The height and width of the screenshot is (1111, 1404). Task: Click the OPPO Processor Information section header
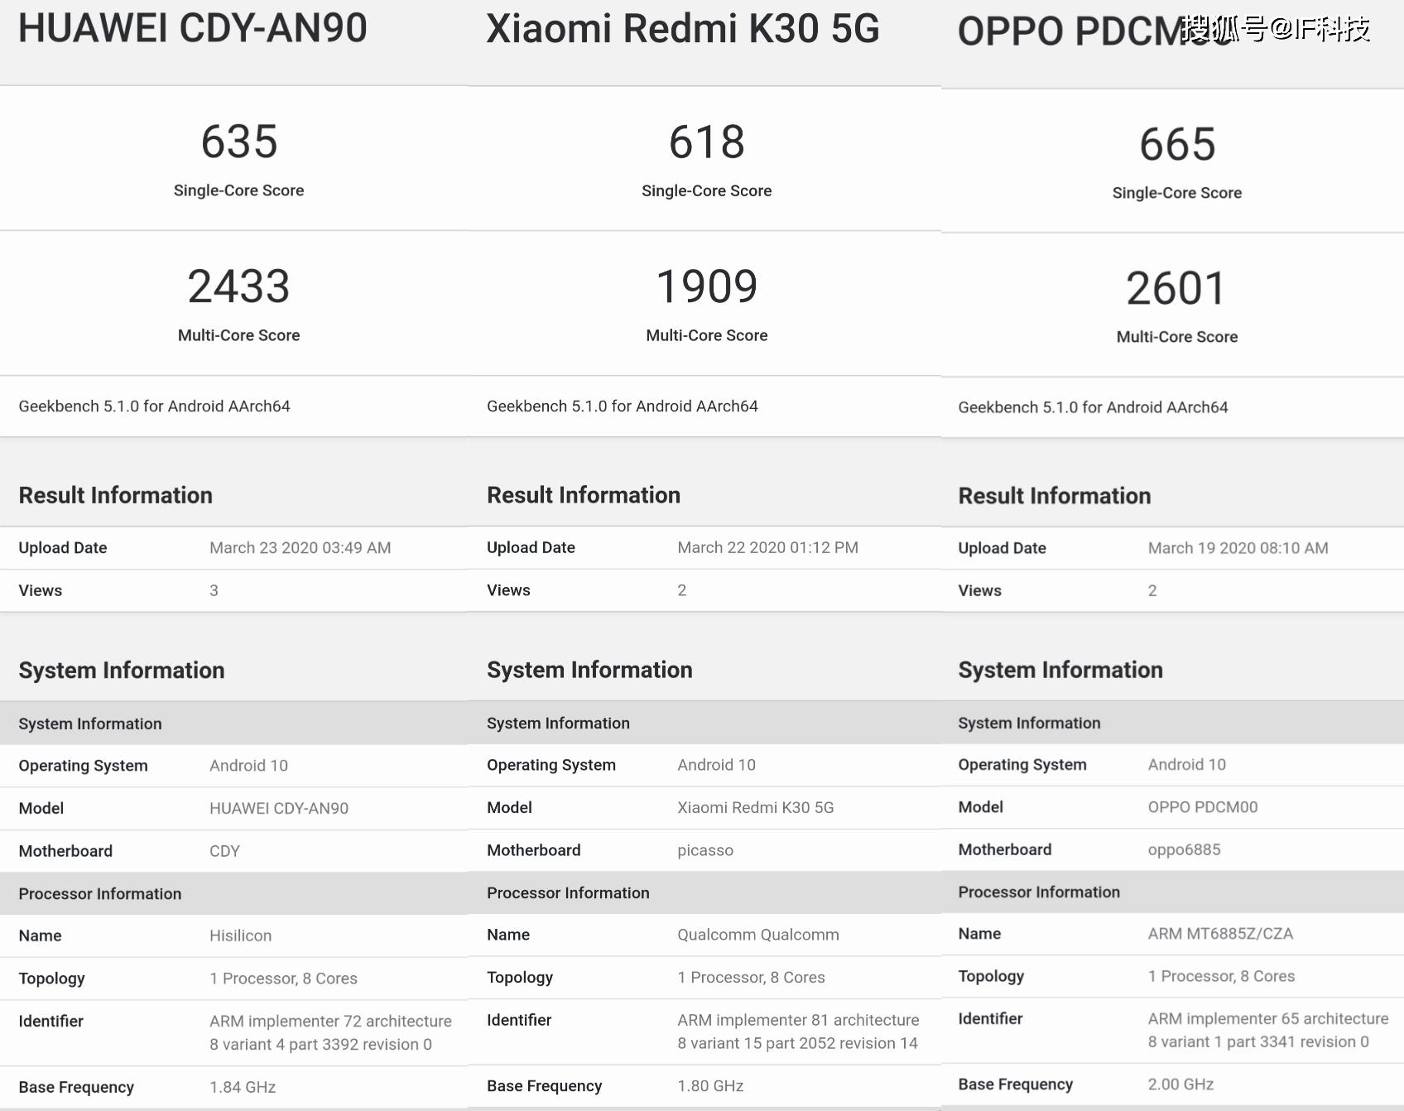coord(1038,892)
